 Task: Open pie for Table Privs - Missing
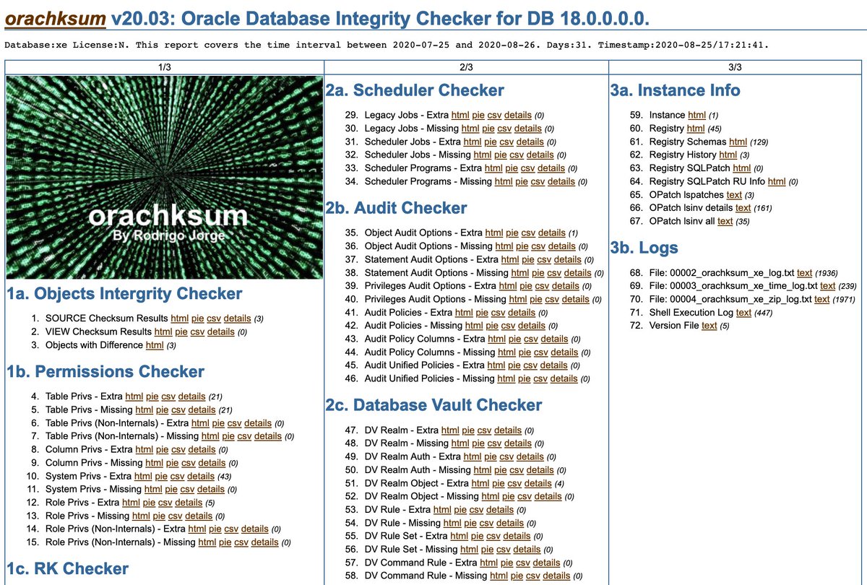coord(162,409)
